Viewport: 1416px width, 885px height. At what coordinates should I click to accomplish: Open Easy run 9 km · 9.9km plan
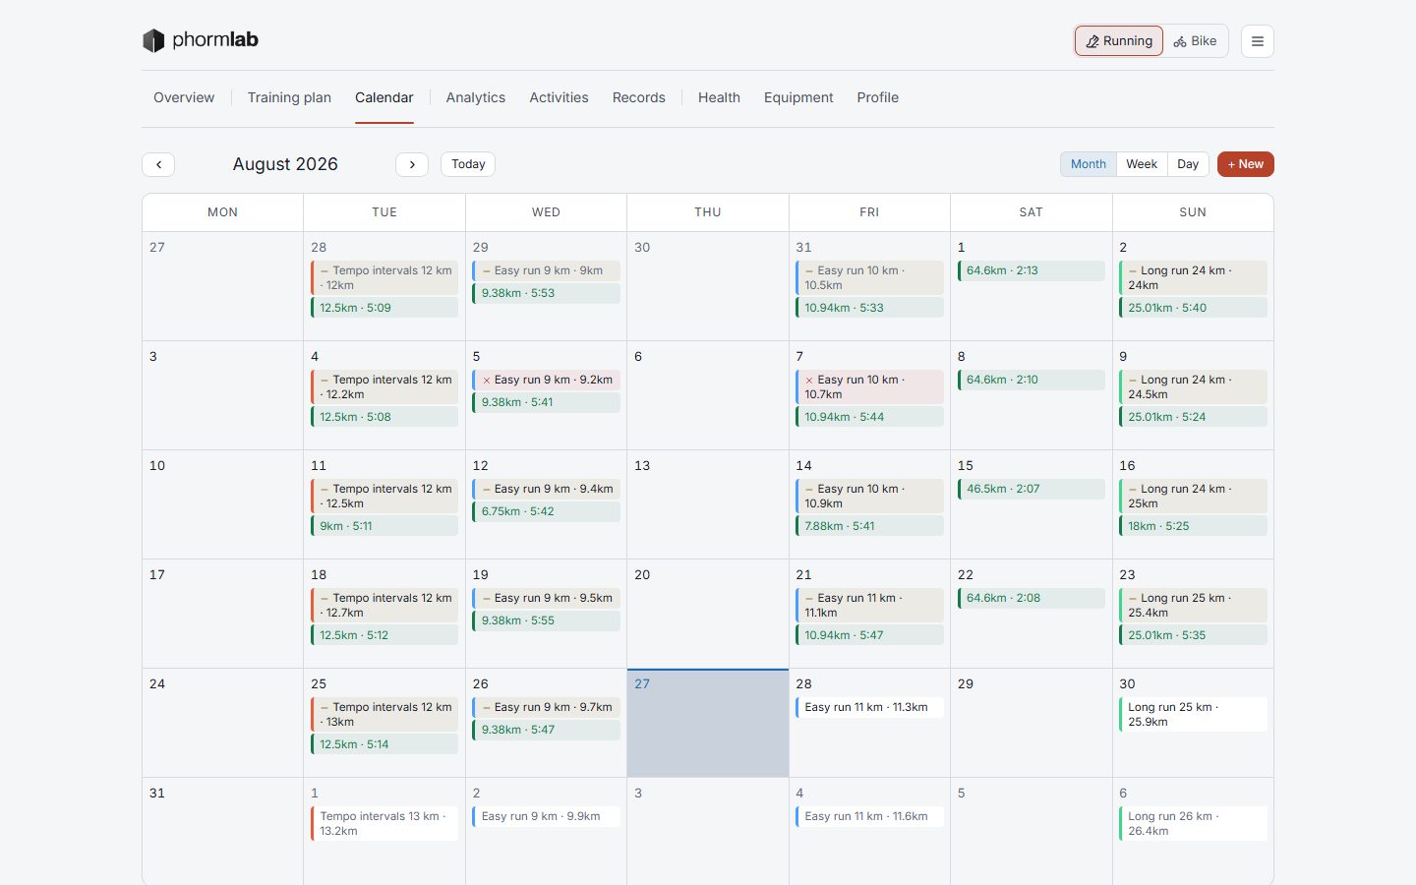546,816
